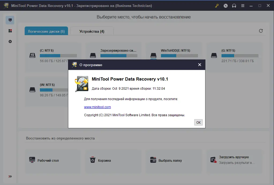Click the key registration icon in title bar
The image size is (274, 185).
[217, 6]
